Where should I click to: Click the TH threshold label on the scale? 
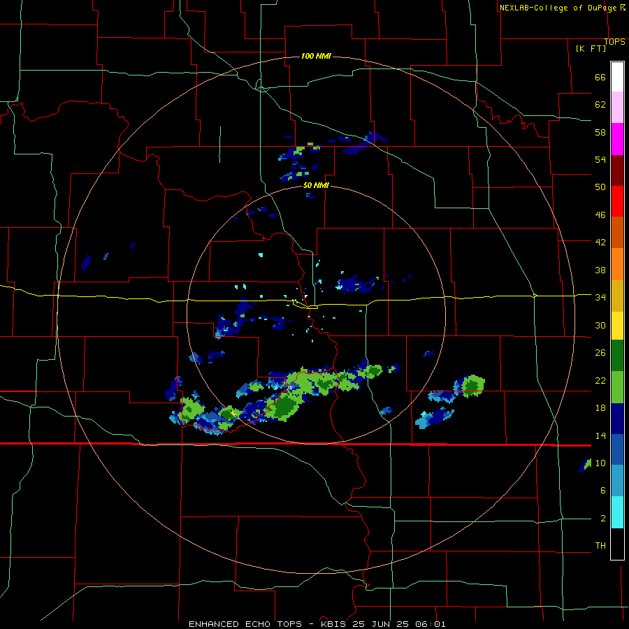(600, 546)
